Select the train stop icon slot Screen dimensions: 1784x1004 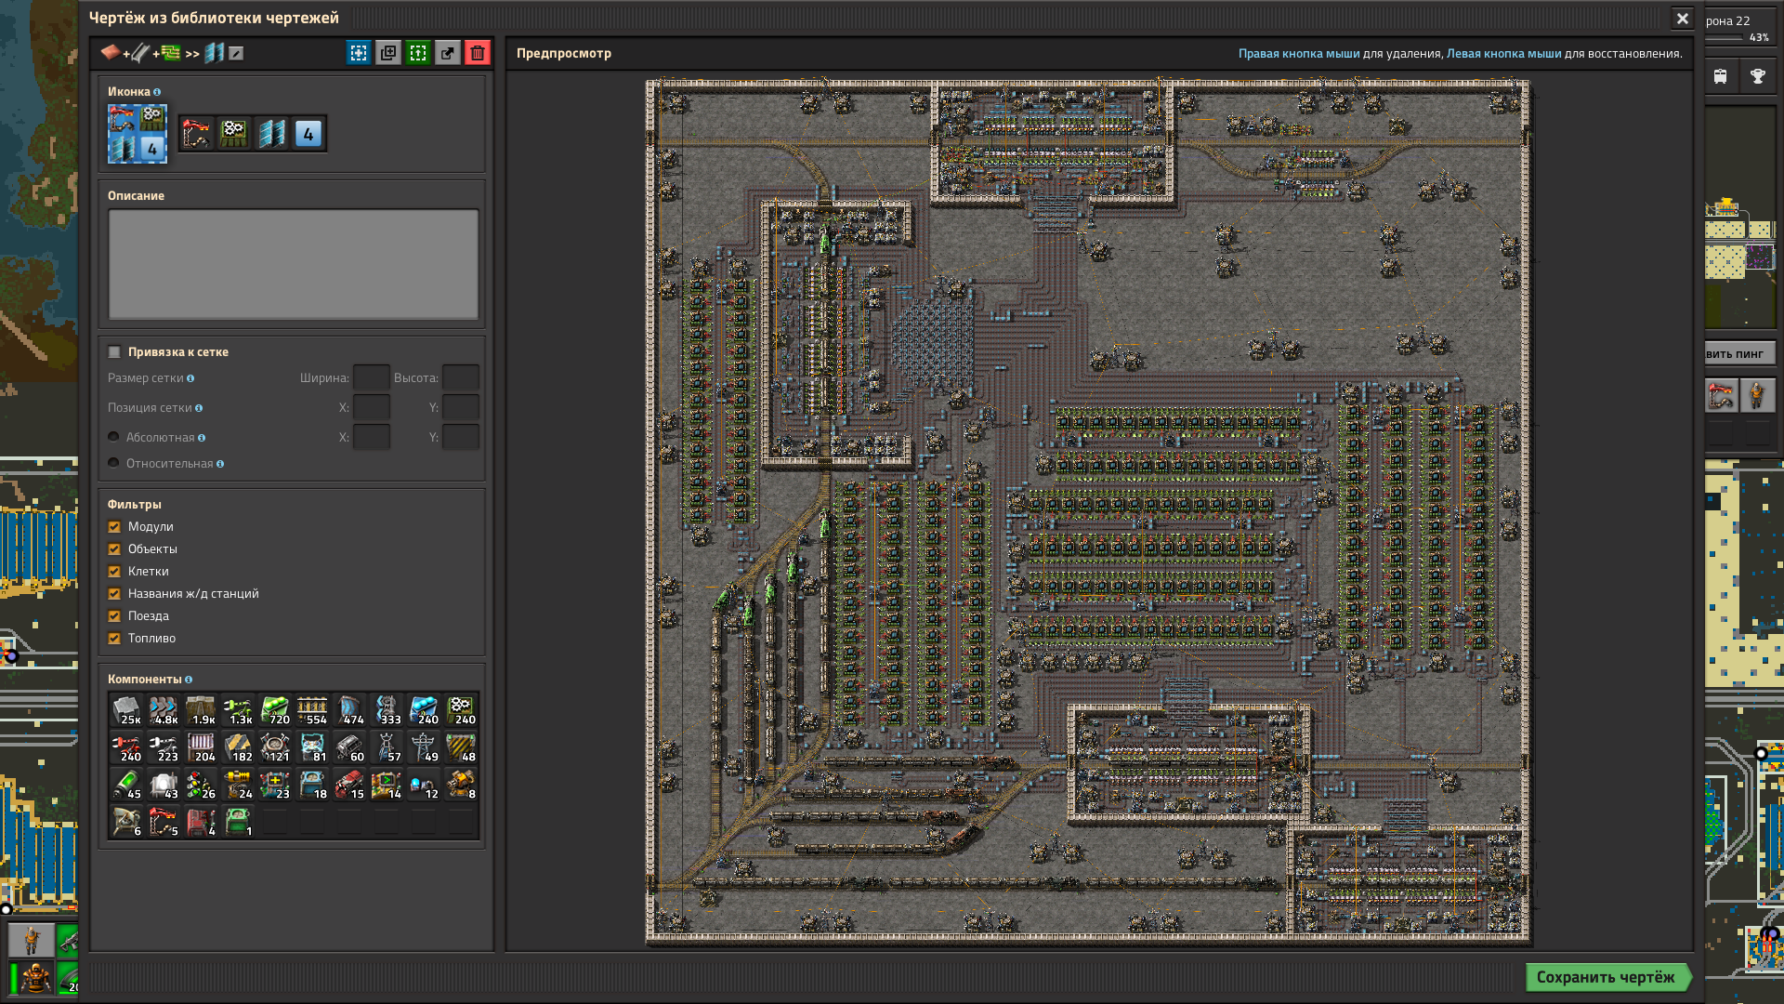point(197,134)
